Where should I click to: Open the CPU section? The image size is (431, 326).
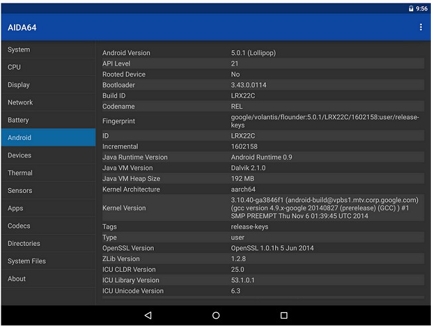coord(48,67)
